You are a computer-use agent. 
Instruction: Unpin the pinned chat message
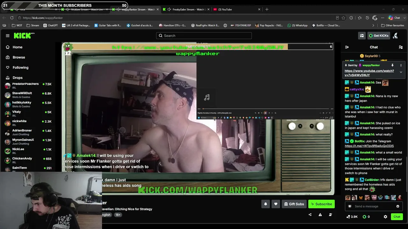(x=392, y=65)
